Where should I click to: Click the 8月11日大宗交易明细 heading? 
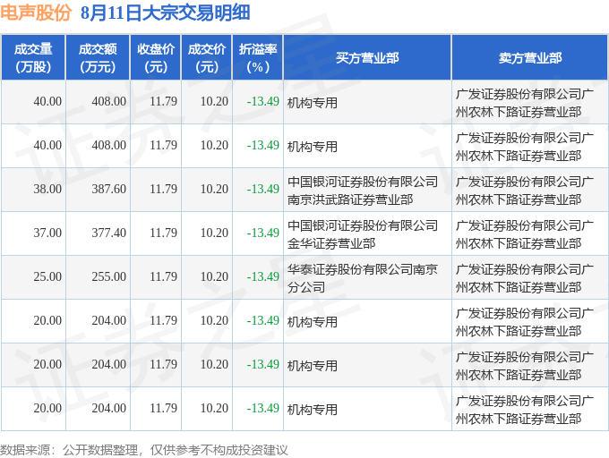point(165,13)
